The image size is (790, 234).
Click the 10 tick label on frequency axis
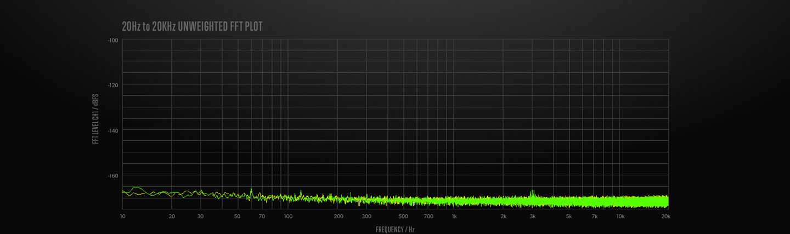pos(122,216)
